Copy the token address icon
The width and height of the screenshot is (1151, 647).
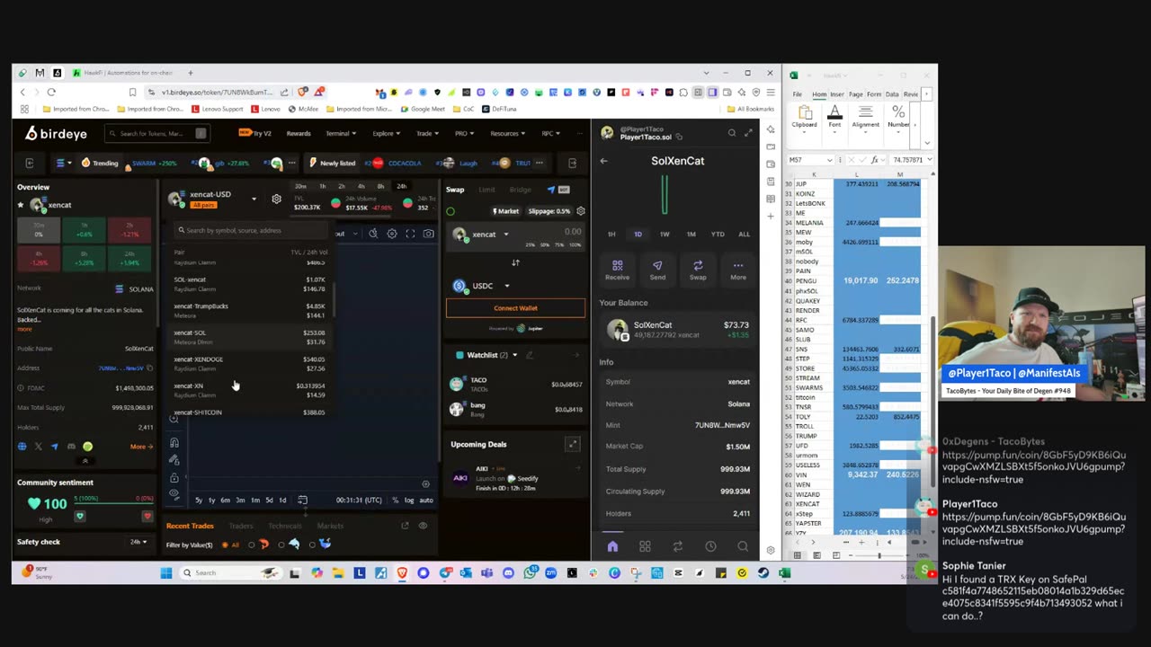pos(149,368)
